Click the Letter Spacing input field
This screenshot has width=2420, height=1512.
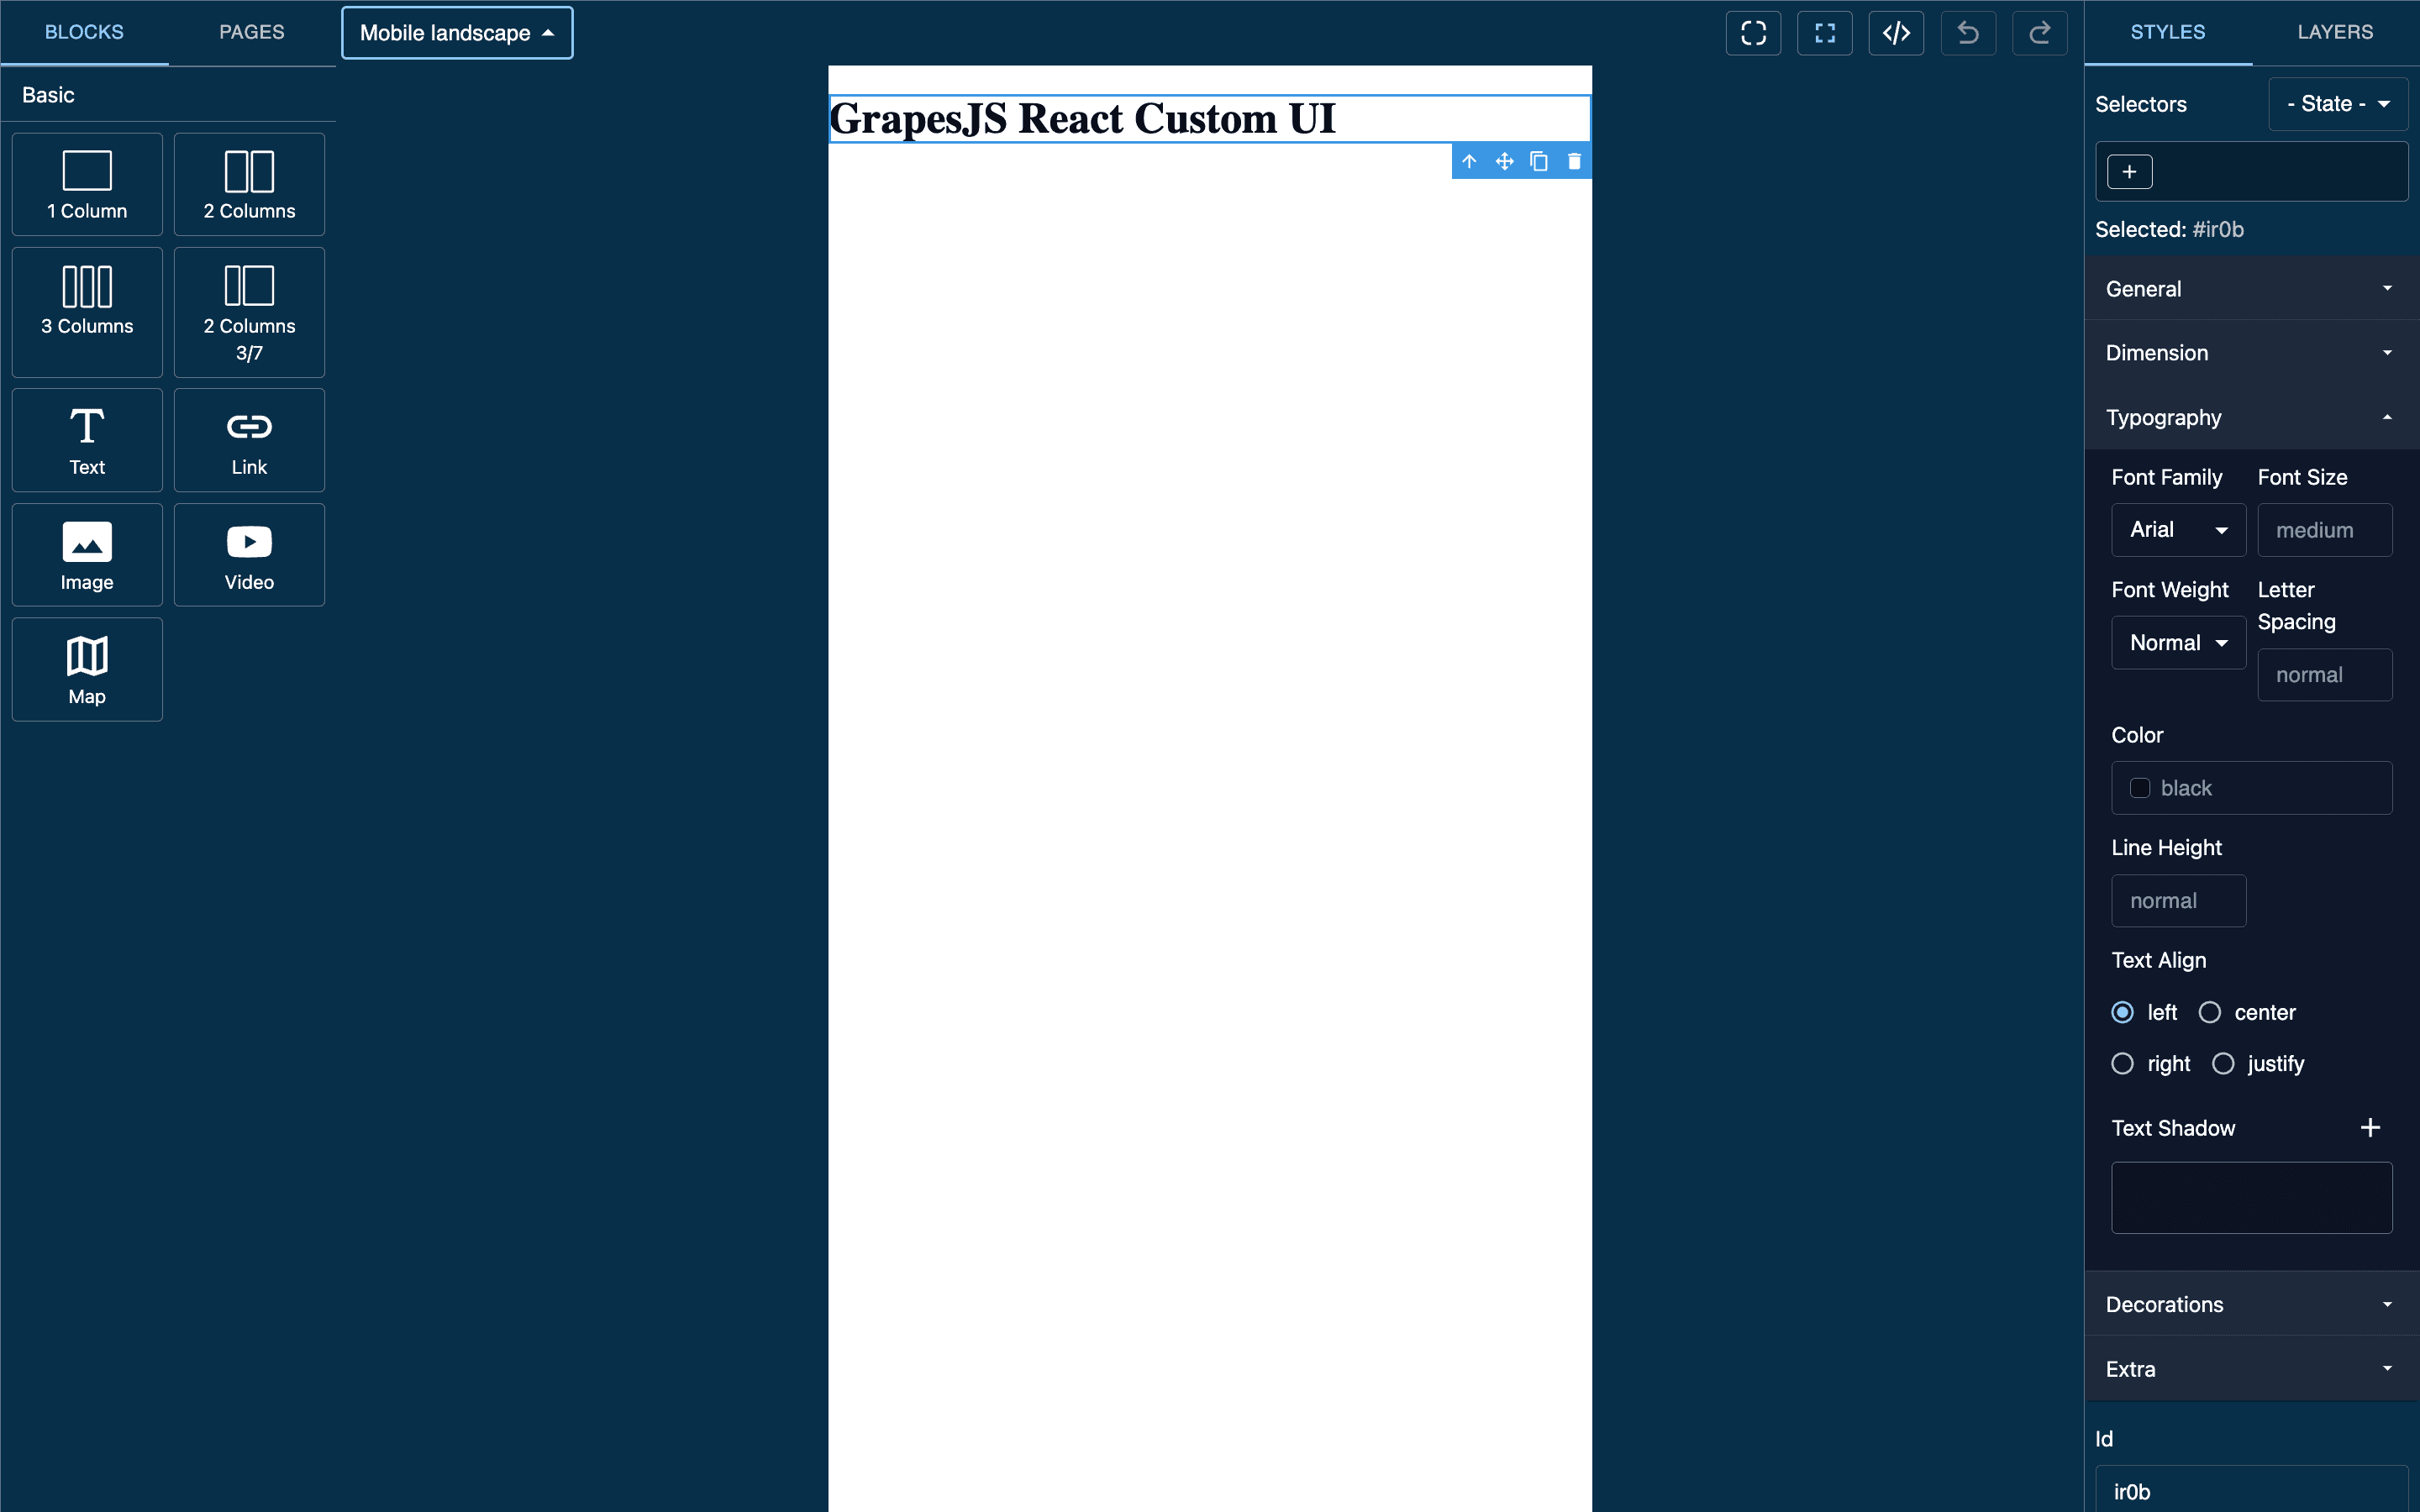click(2324, 675)
